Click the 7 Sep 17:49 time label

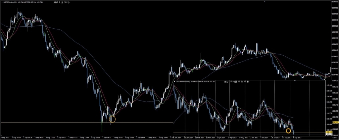point(84,137)
